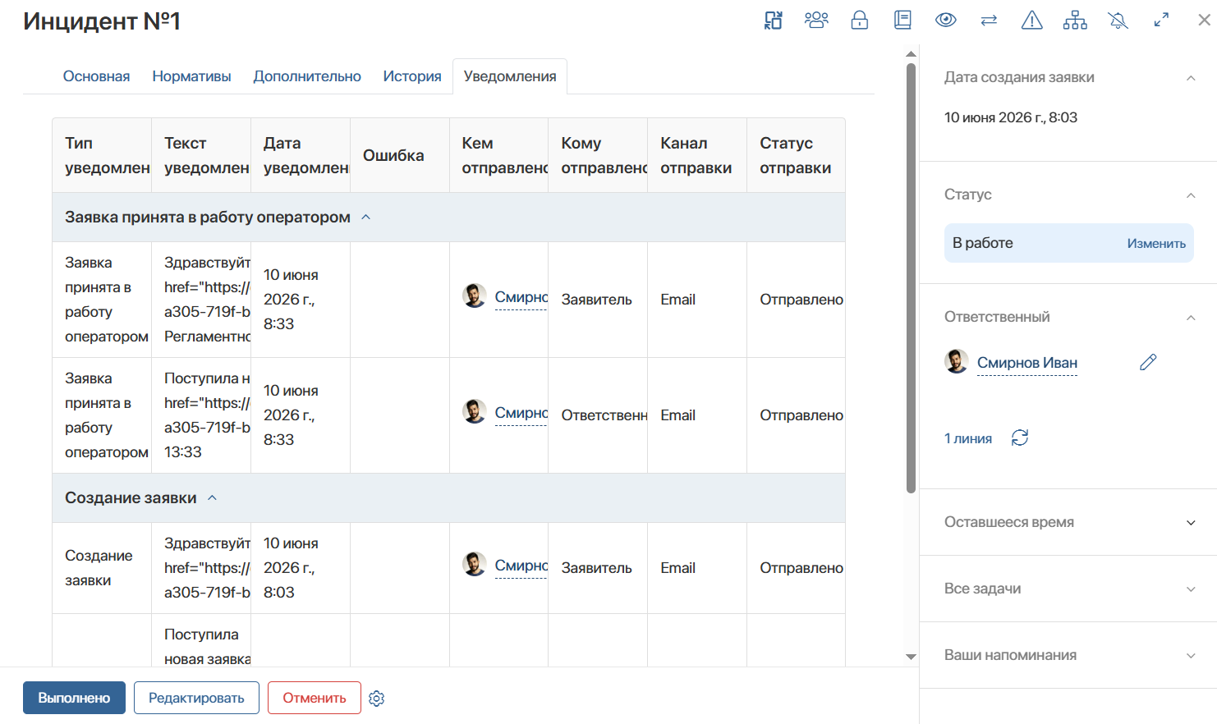Toggle the crossed-out bell notifications icon
This screenshot has height=724, width=1217.
(x=1118, y=21)
